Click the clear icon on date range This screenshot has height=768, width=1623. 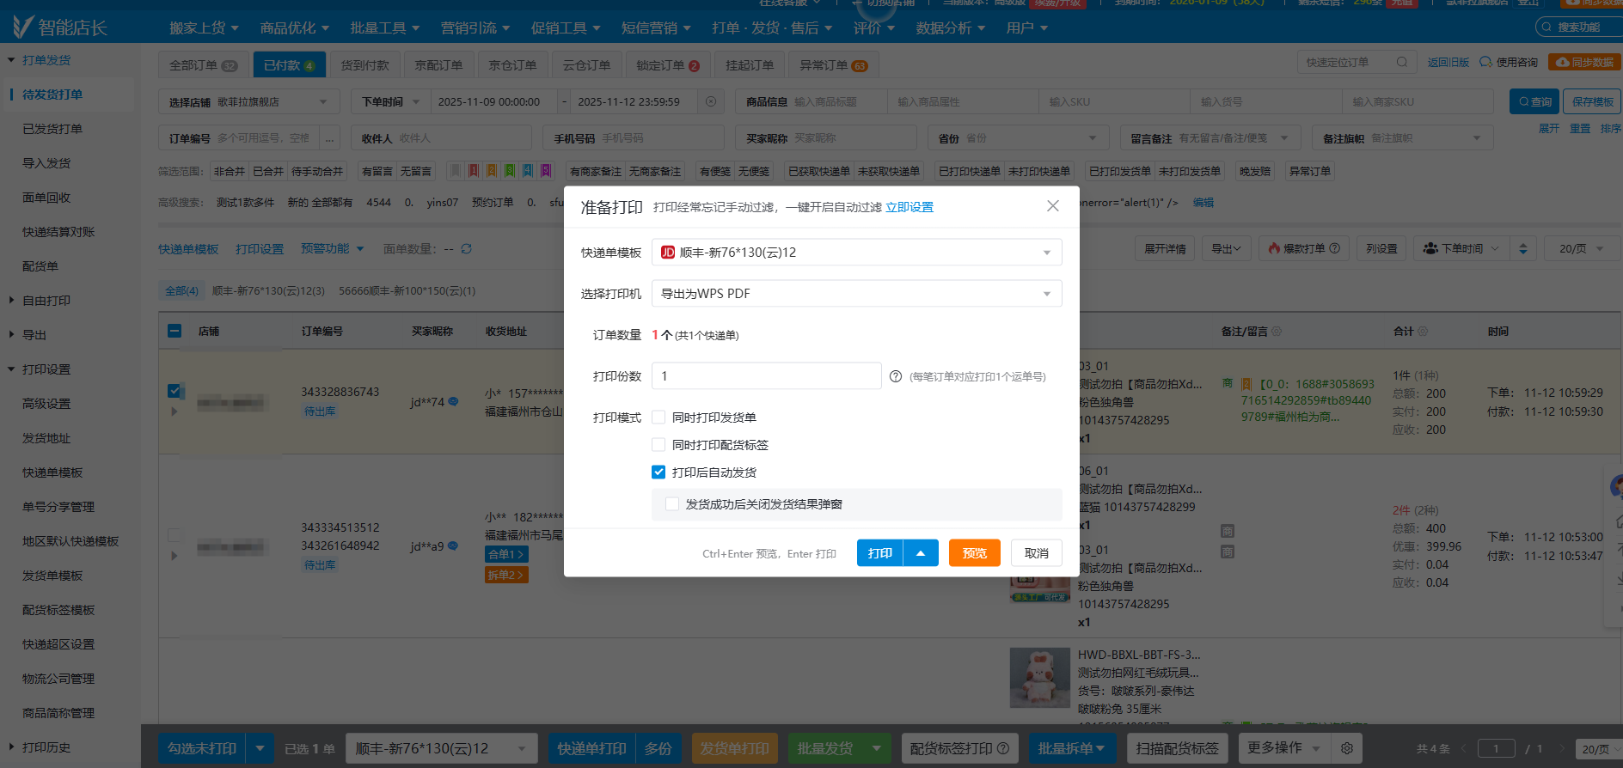point(711,102)
